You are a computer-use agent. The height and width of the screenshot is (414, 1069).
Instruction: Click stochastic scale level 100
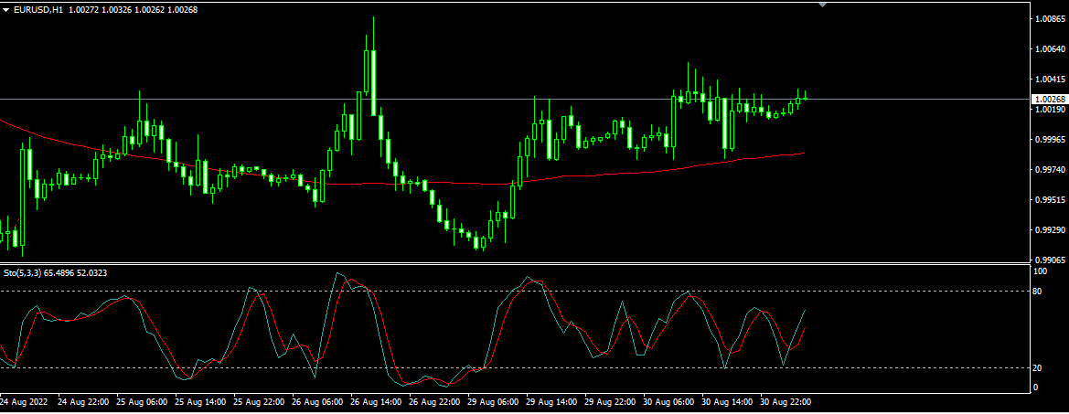1040,271
